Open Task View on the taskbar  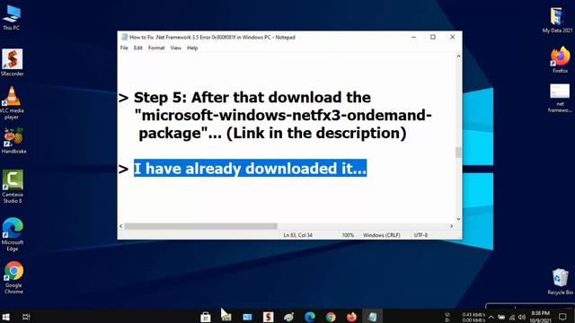pyautogui.click(x=26, y=317)
